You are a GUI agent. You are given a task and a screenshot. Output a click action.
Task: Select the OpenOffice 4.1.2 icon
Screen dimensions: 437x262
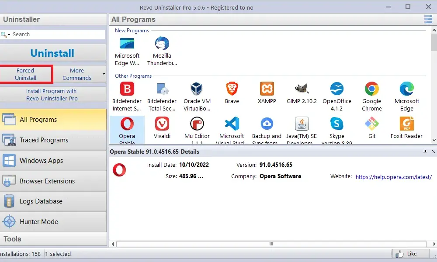click(336, 89)
